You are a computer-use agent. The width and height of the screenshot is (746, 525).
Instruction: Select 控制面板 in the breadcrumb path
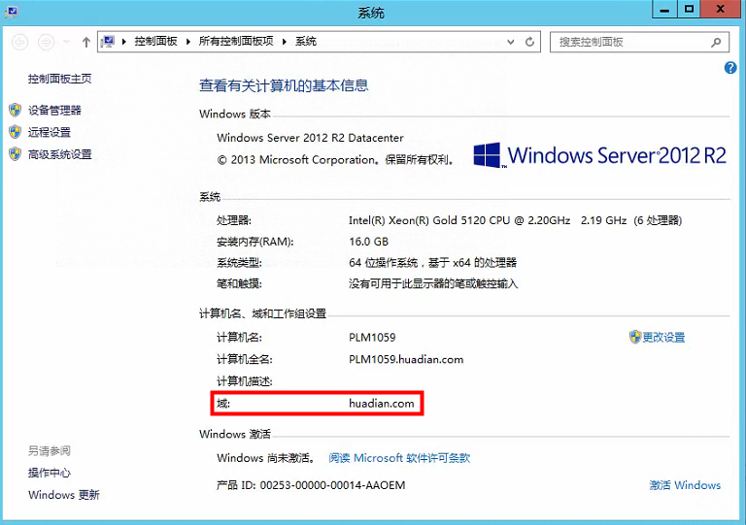coord(157,42)
